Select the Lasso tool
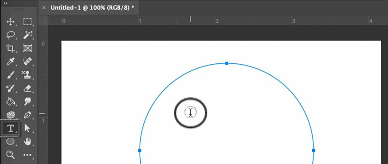Viewport: 388px width, 164px height. point(10,35)
